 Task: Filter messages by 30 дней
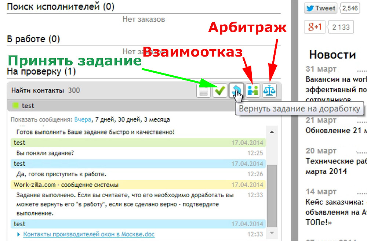pos(130,120)
